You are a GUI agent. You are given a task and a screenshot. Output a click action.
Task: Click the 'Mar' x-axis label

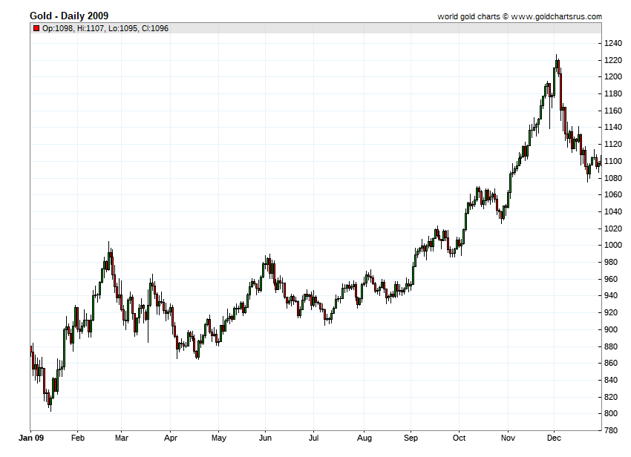122,438
